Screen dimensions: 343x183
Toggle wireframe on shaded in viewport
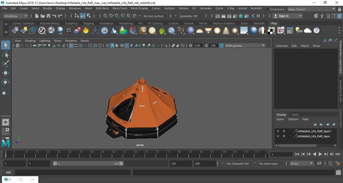click(122, 45)
